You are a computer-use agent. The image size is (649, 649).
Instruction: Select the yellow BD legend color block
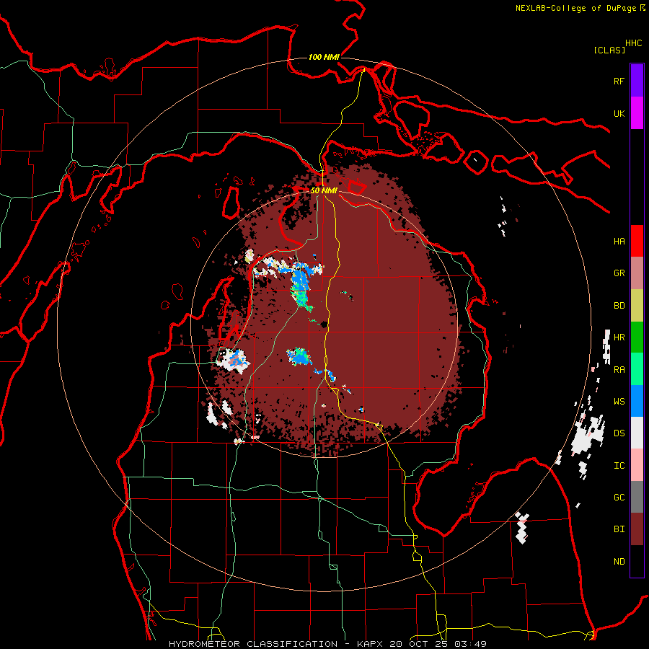637,306
